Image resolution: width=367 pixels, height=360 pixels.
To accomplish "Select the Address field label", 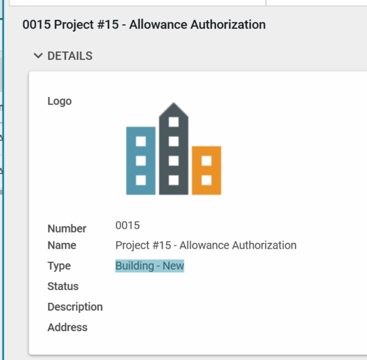I will click(67, 328).
